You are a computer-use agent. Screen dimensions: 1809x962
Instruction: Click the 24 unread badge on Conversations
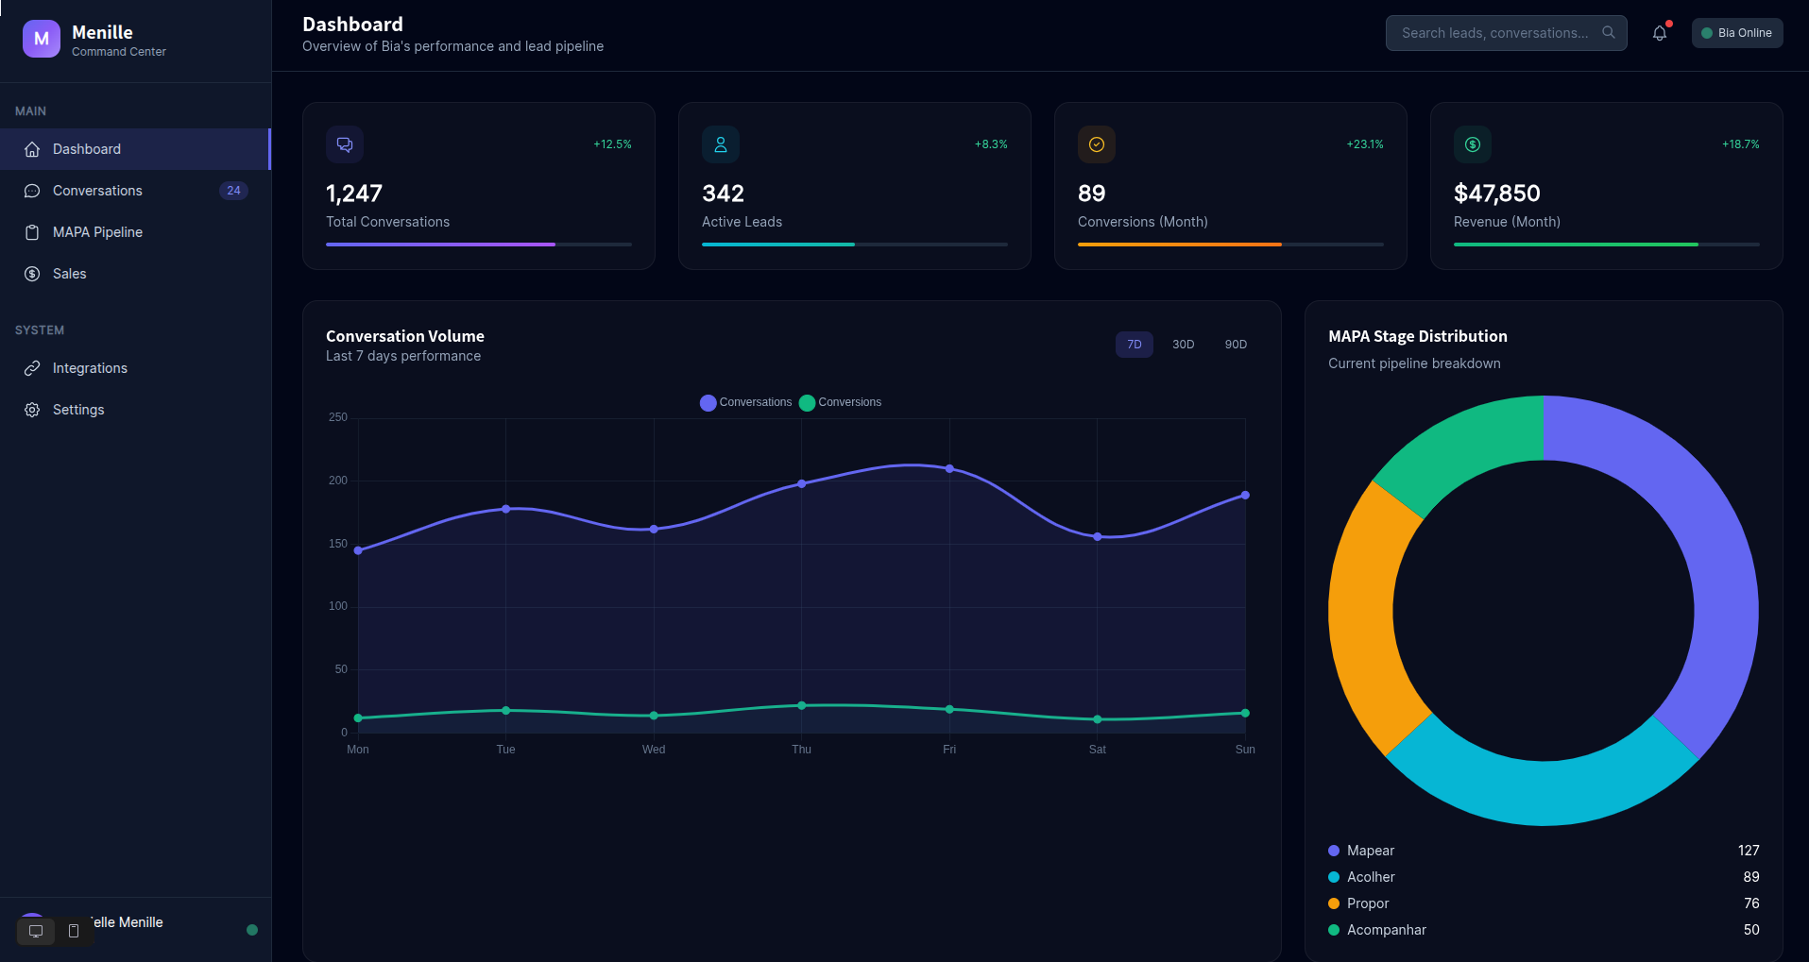coord(233,191)
